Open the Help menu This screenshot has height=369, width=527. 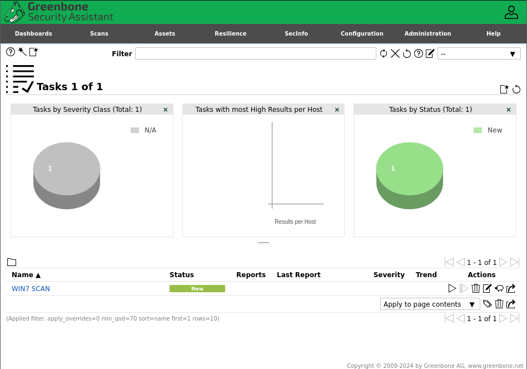tap(494, 33)
